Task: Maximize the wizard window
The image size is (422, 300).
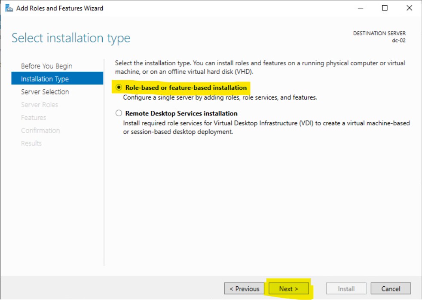Action: click(385, 8)
